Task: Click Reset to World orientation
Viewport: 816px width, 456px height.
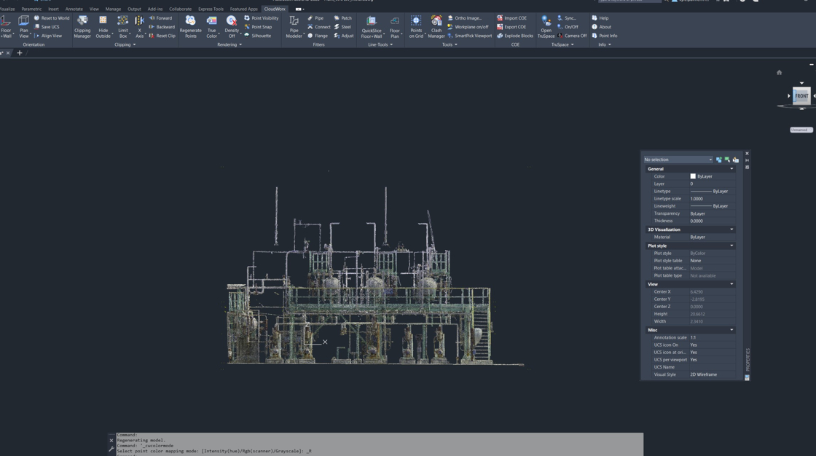Action: 52,17
